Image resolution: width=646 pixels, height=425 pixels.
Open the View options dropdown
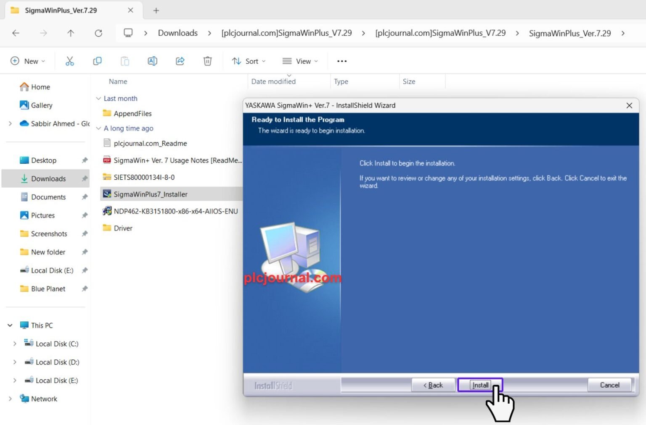(300, 61)
